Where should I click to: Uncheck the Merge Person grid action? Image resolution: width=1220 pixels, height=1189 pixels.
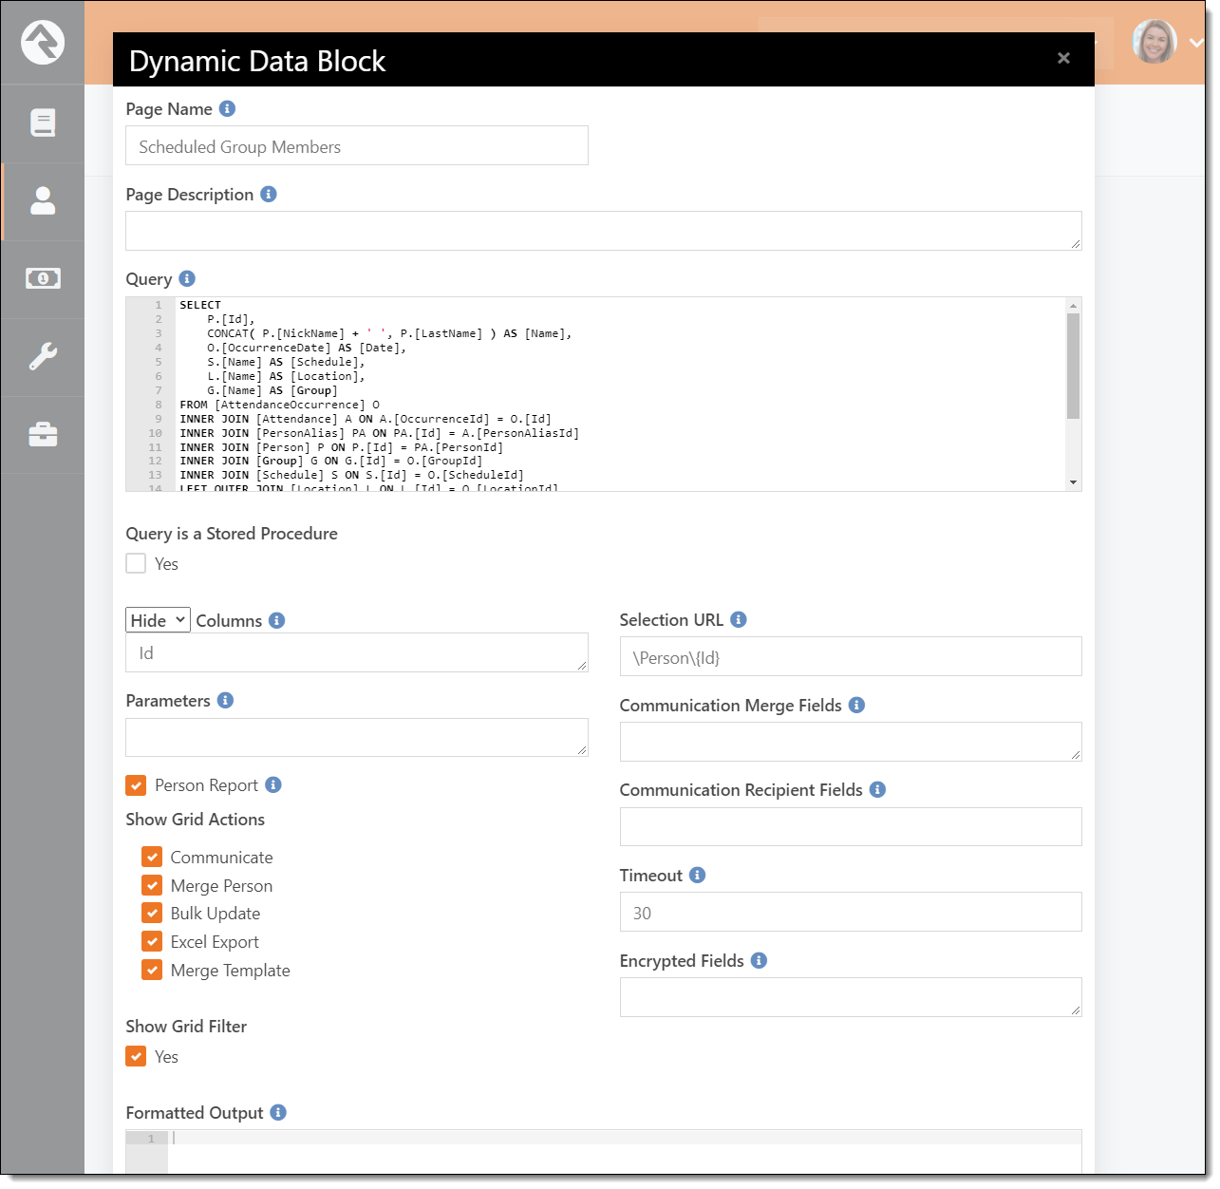point(152,885)
